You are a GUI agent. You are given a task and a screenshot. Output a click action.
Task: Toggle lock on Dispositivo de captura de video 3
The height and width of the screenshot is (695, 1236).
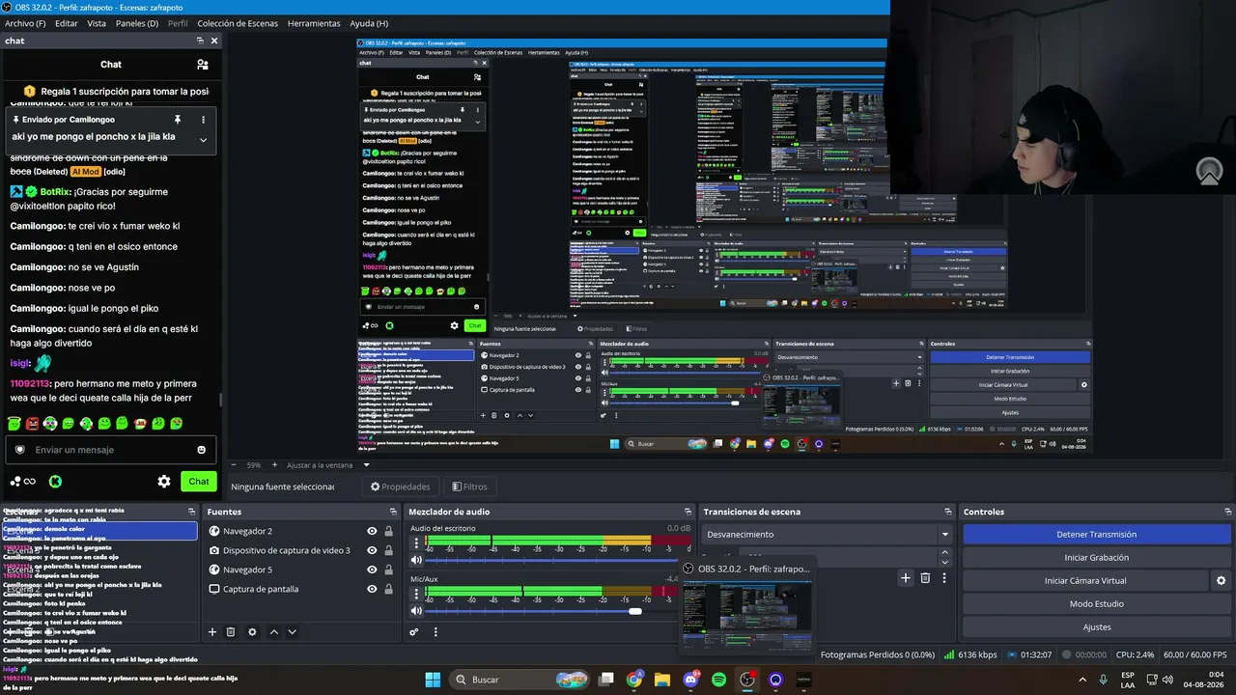coord(388,550)
